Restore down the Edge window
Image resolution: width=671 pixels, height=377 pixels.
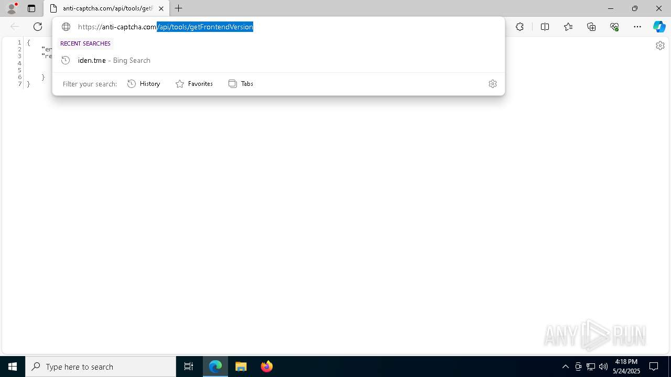[635, 8]
